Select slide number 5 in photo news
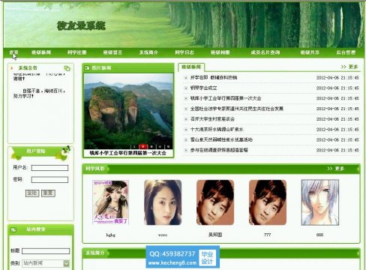 [169, 147]
